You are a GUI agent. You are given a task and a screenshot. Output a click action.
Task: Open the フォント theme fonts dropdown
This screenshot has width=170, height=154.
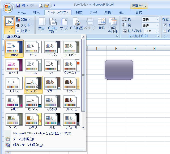[x=24, y=25]
